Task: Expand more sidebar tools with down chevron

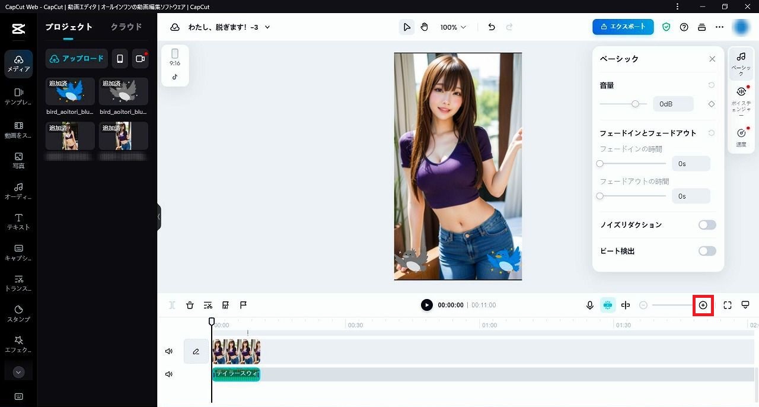Action: click(18, 373)
